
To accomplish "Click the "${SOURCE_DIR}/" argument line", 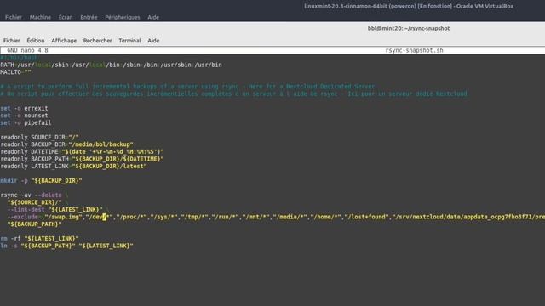I will click(x=37, y=202).
